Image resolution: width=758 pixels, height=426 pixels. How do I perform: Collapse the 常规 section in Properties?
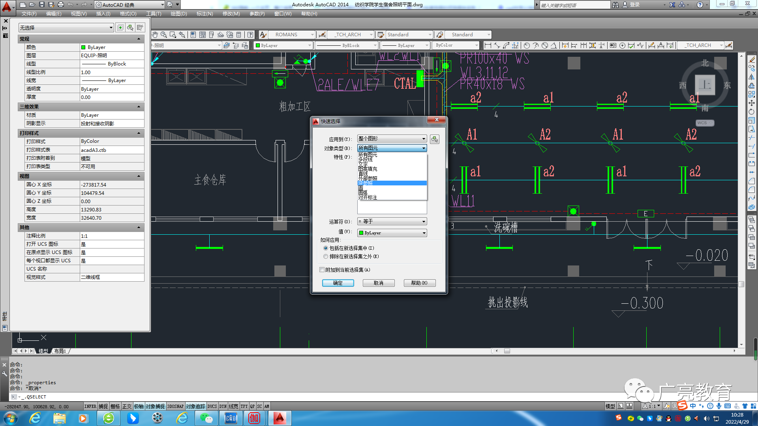coord(139,39)
